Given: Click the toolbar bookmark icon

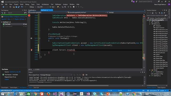Looking at the screenshot, I should [x=74, y=7].
